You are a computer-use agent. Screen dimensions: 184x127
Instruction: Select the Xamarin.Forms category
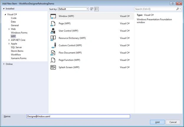point(19,58)
